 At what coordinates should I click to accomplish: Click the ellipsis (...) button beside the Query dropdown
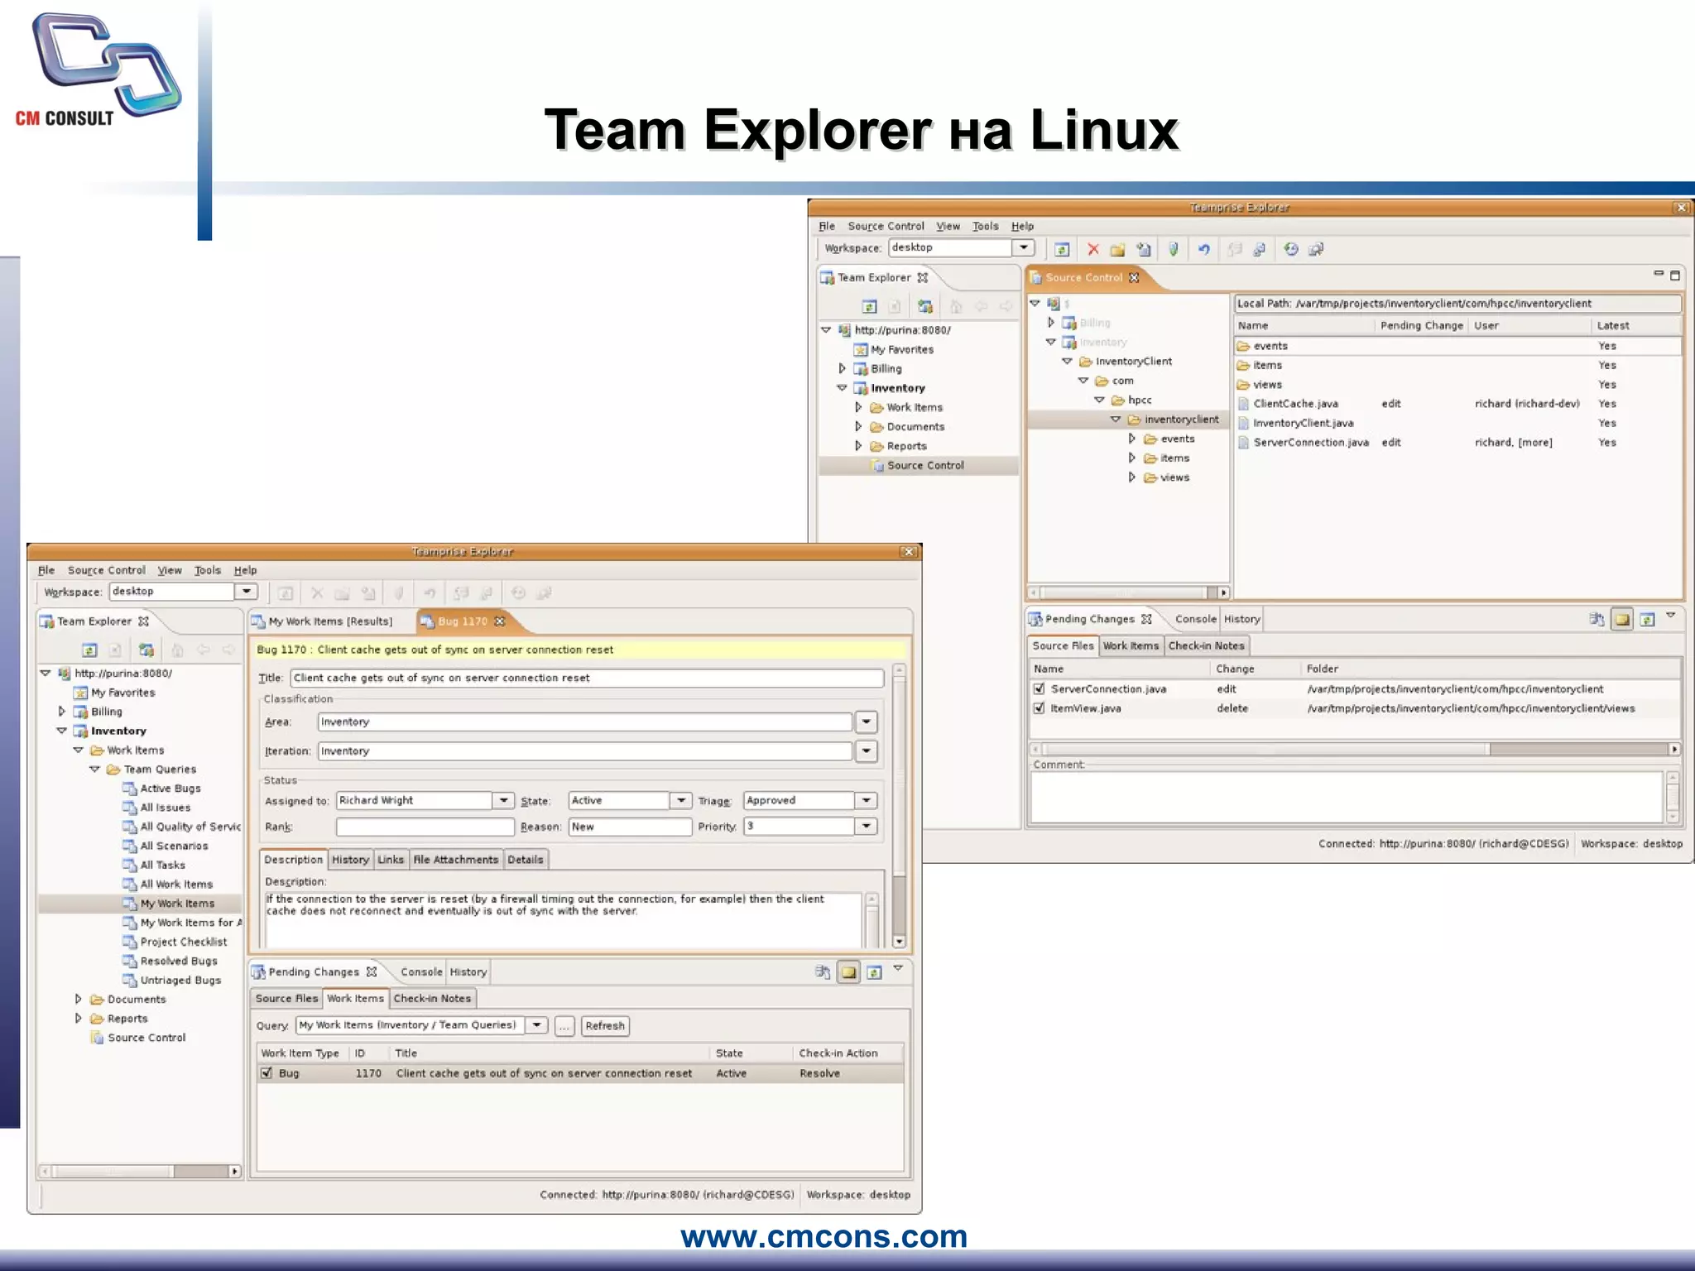[564, 1026]
